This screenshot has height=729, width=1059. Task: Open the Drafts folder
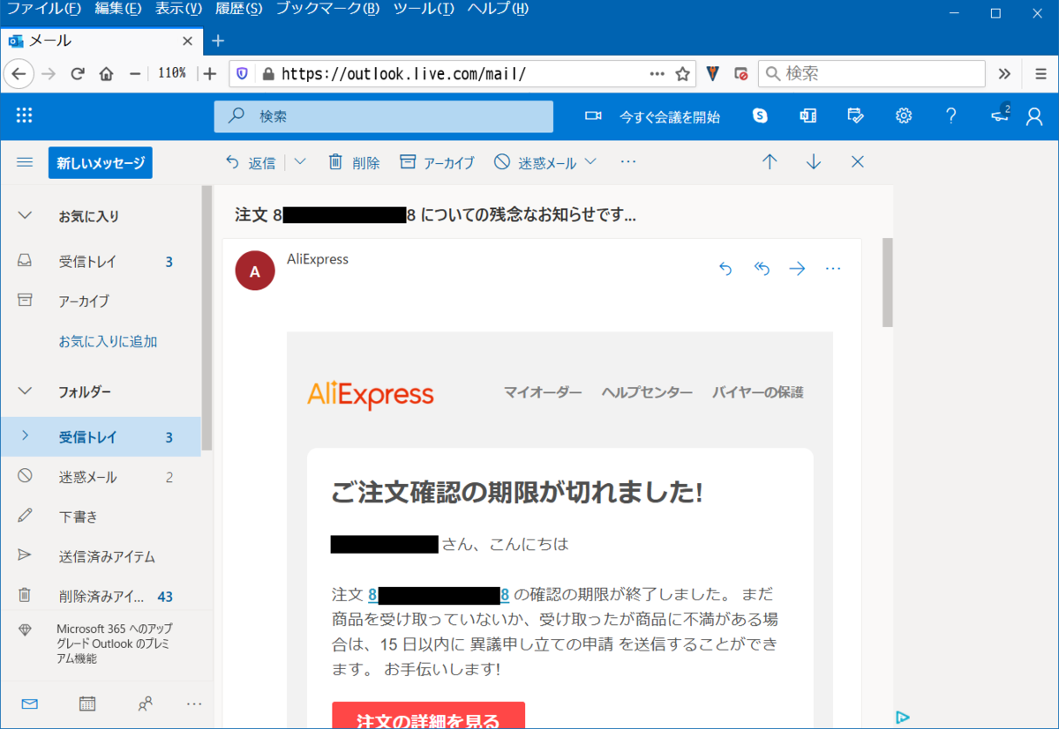pyautogui.click(x=101, y=517)
